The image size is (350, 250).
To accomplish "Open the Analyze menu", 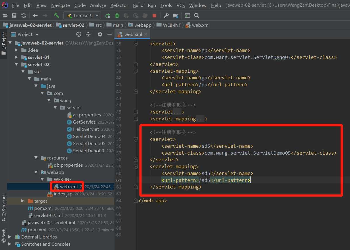I will pyautogui.click(x=98, y=5).
